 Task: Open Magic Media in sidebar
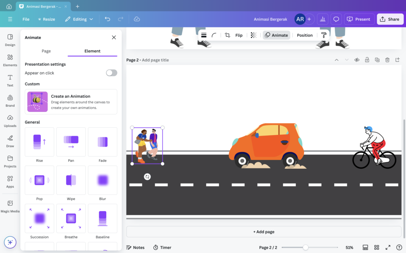pos(10,206)
